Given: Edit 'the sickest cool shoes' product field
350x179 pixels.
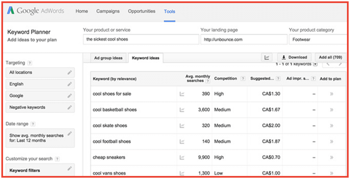Looking at the screenshot, I should [x=141, y=39].
